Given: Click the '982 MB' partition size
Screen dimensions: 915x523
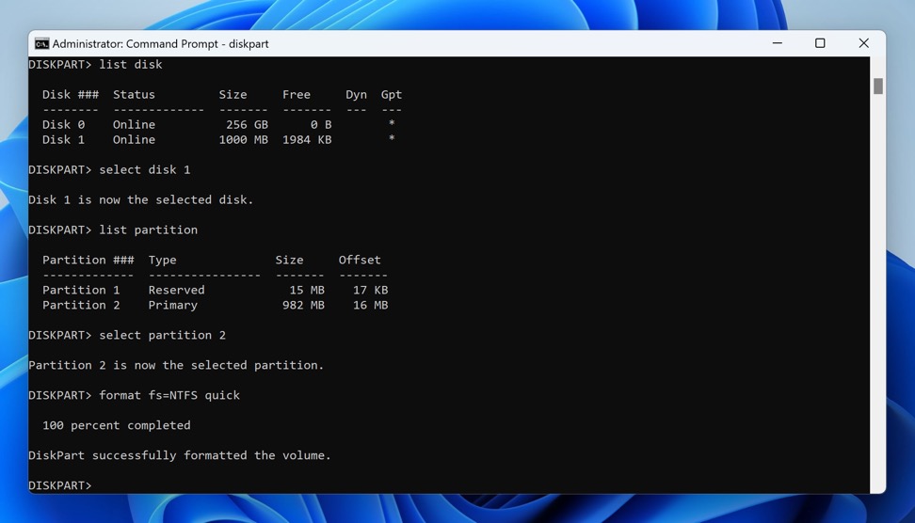Looking at the screenshot, I should pos(303,306).
